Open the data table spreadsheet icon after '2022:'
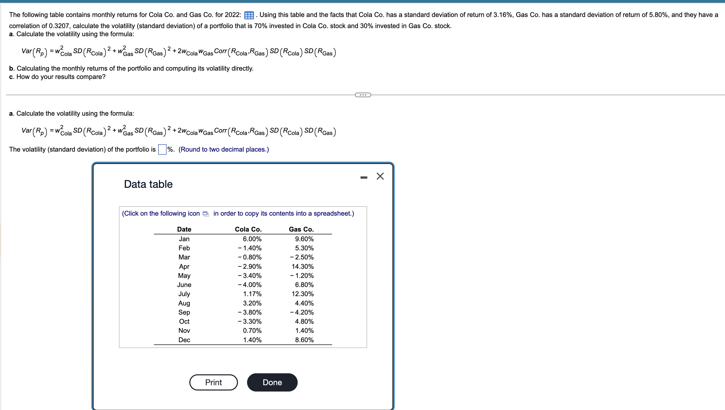The image size is (725, 410). 249,15
